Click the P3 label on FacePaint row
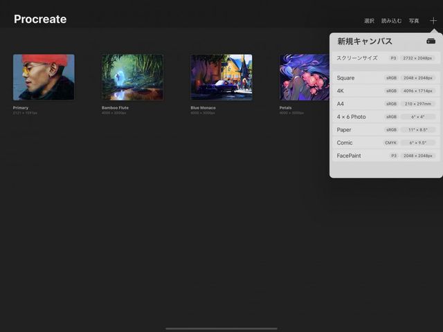 click(x=394, y=156)
